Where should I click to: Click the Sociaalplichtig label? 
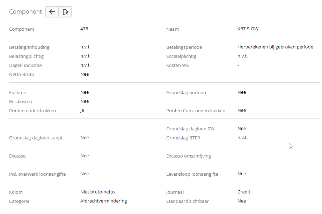pyautogui.click(x=181, y=56)
